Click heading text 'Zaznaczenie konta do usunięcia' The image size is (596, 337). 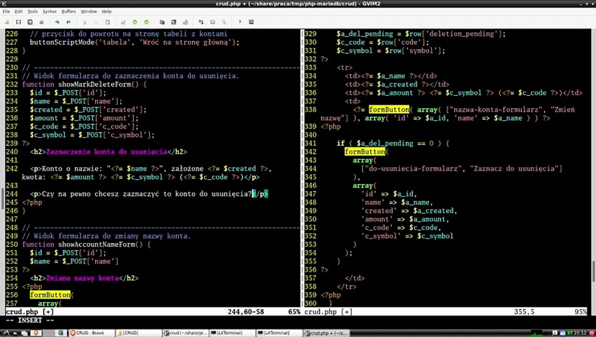pos(106,152)
